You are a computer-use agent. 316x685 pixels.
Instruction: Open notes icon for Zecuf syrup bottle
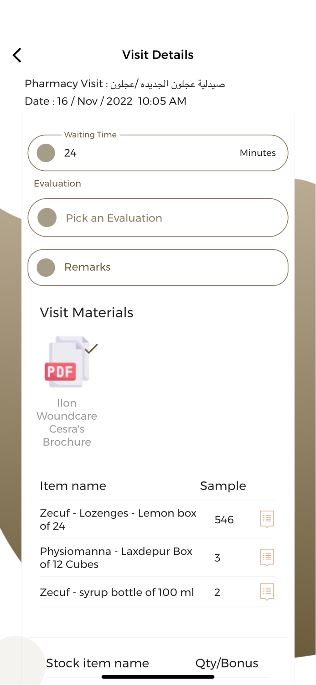click(266, 591)
